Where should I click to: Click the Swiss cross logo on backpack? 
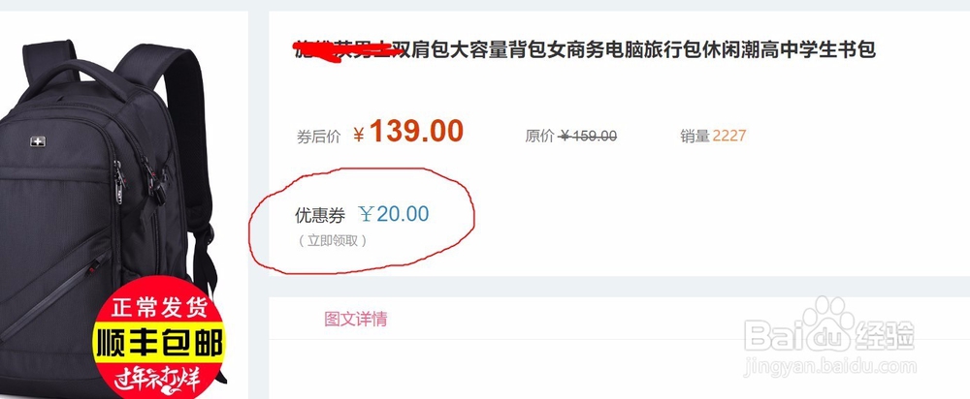click(x=38, y=141)
